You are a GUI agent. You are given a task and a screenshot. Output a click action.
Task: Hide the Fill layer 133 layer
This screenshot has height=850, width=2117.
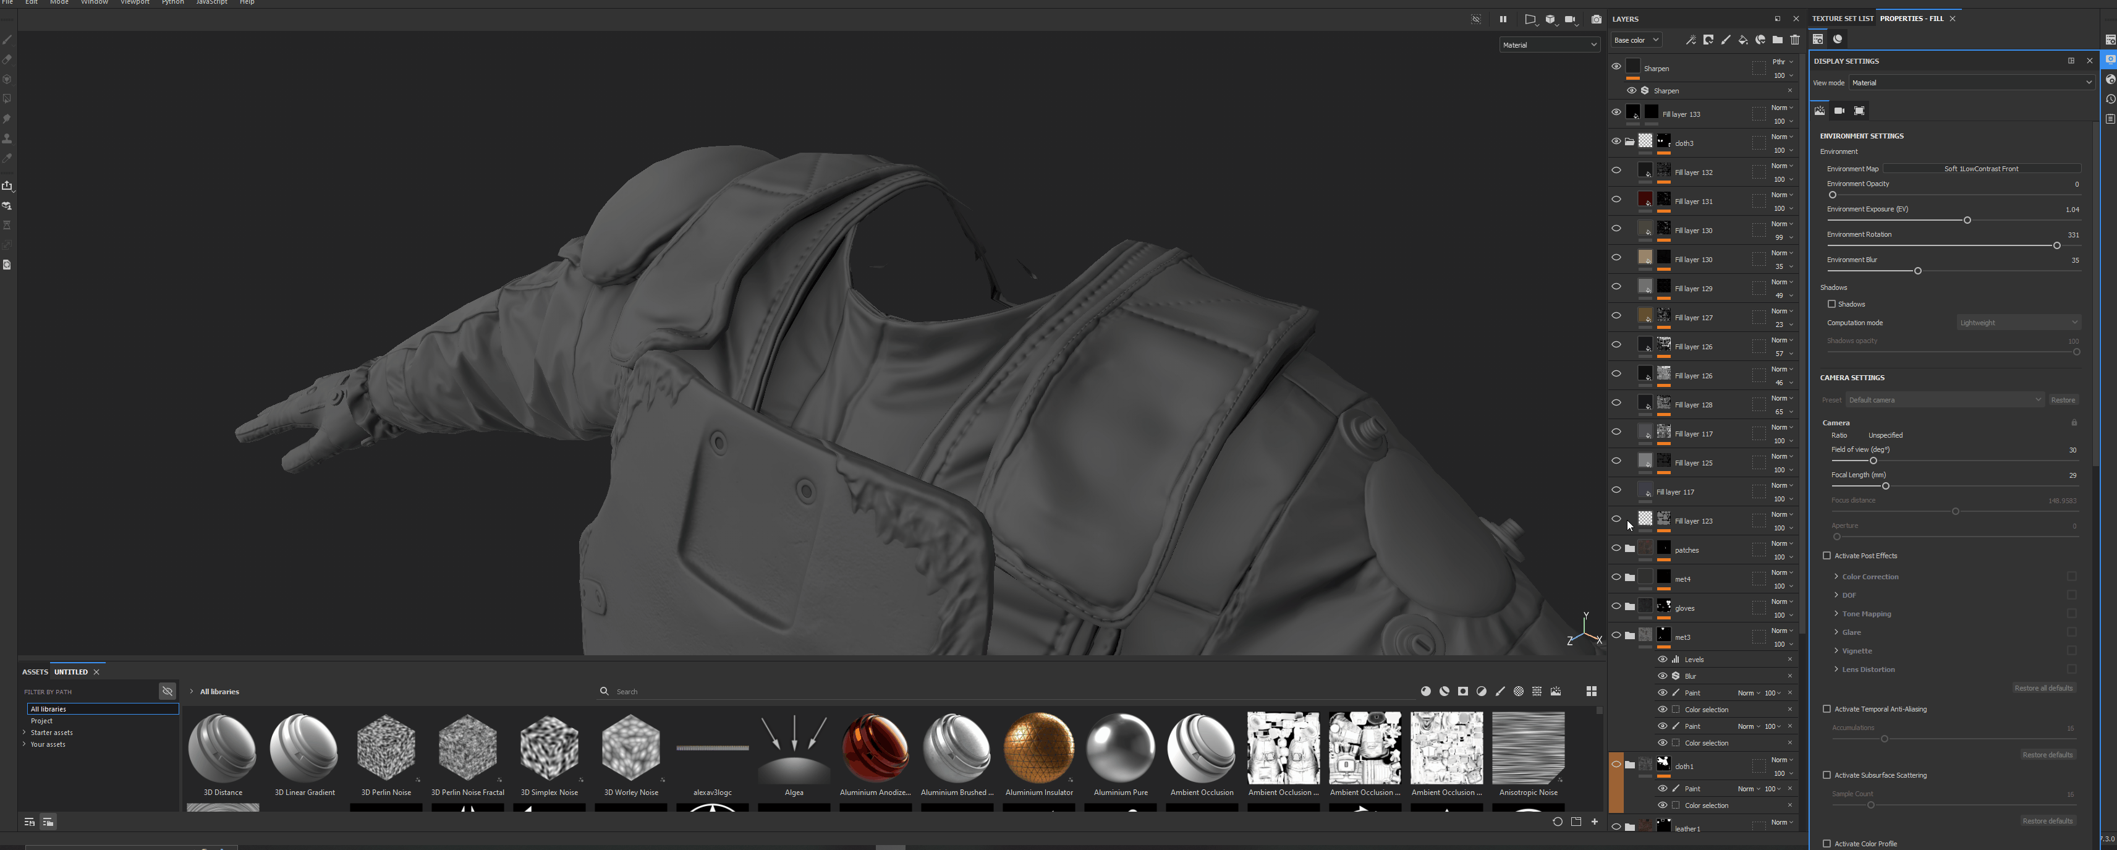pyautogui.click(x=1616, y=113)
